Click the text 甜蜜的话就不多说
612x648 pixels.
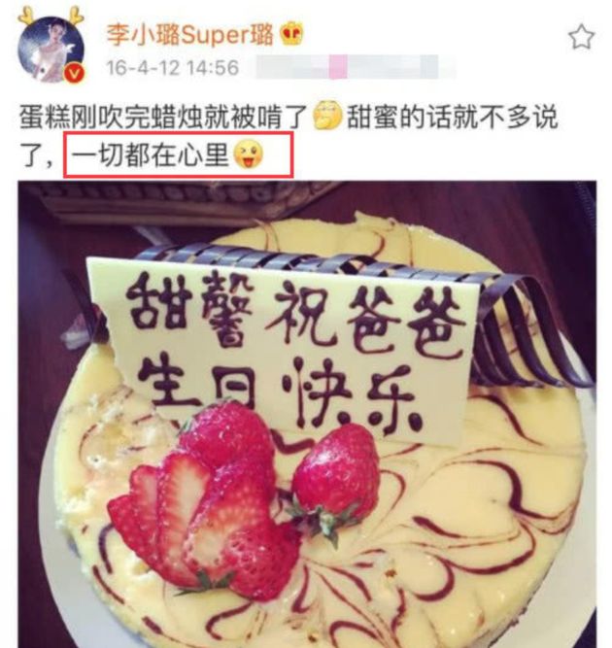point(453,118)
